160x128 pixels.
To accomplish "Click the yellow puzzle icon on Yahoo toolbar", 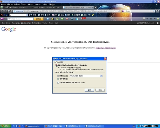I will [52, 19].
